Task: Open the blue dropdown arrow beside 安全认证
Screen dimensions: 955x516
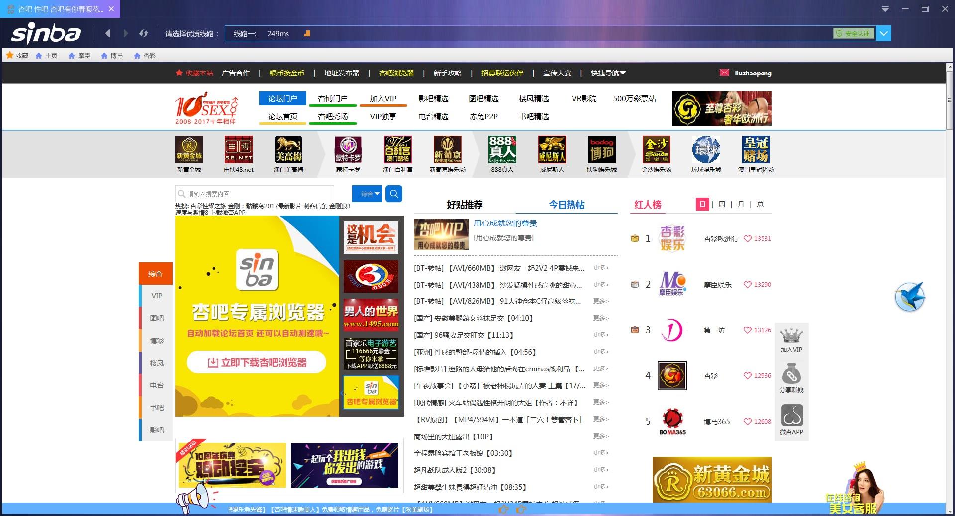Action: click(884, 33)
